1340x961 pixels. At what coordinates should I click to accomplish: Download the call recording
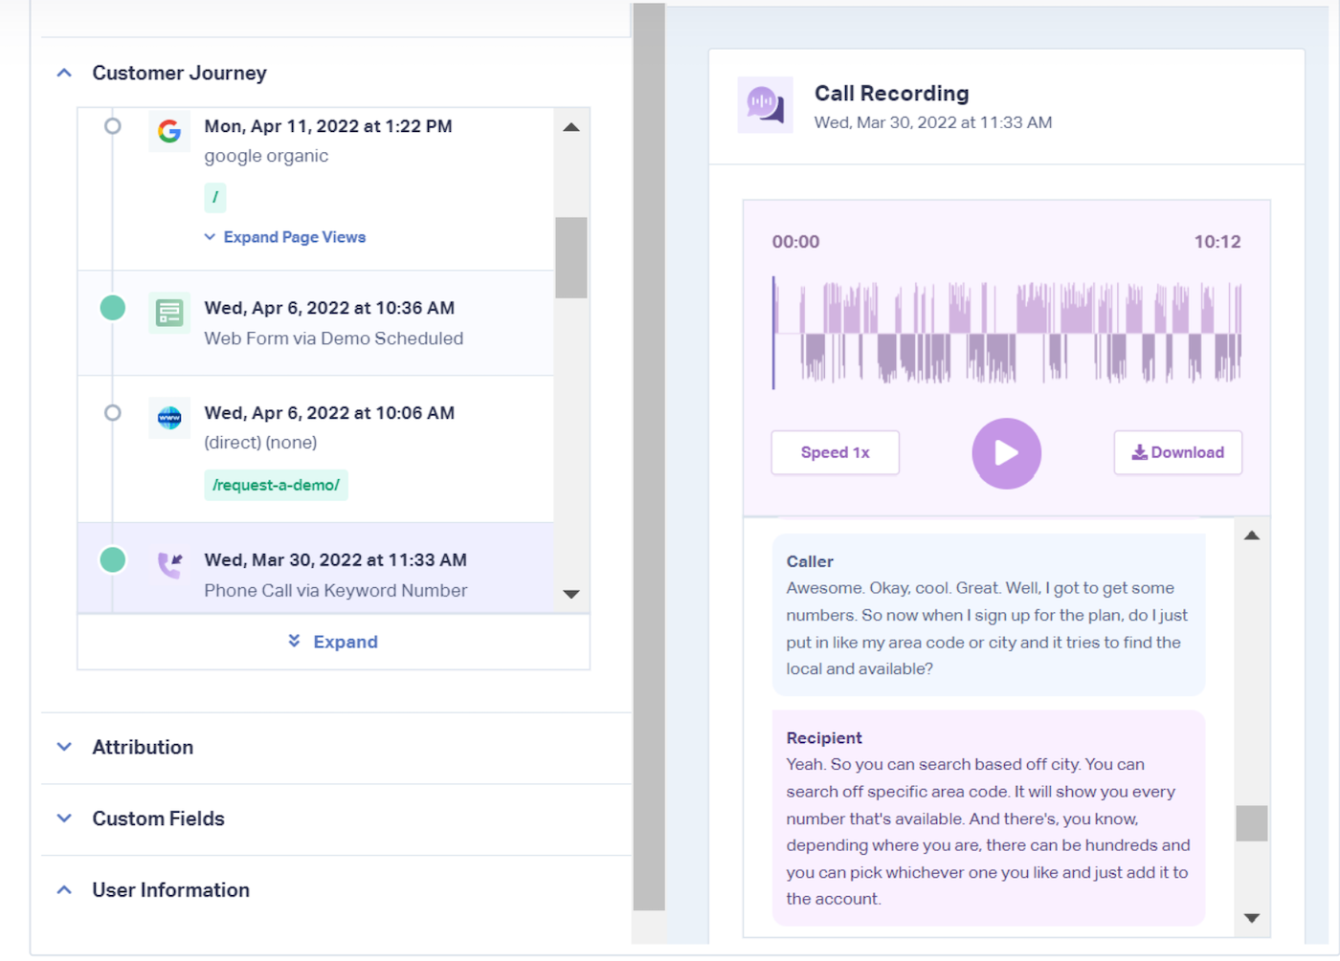1178,452
